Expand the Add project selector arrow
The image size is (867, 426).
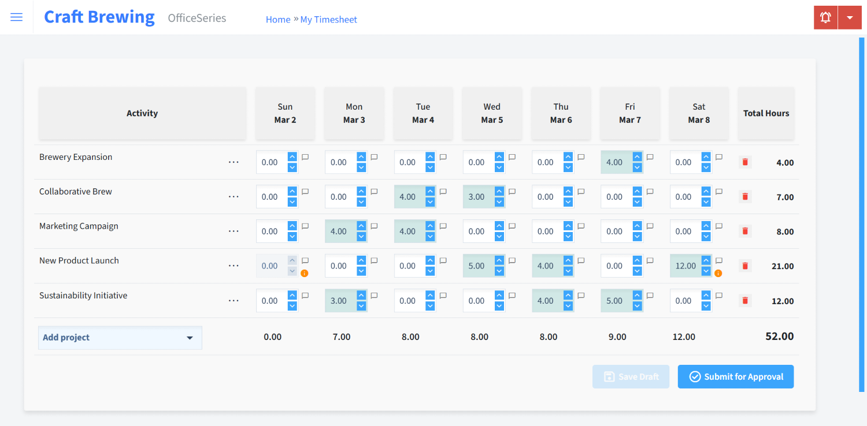[191, 337]
